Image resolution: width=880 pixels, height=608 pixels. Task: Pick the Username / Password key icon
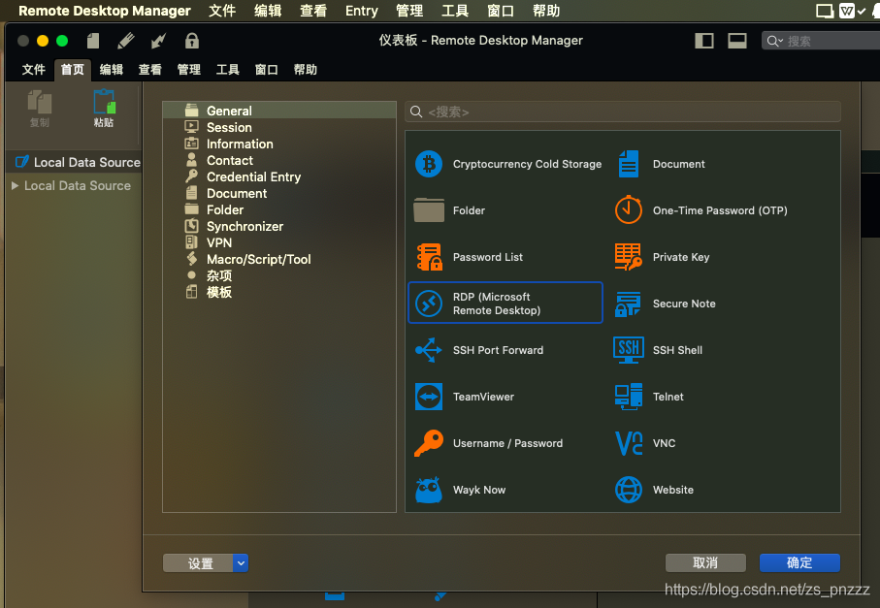tap(429, 443)
